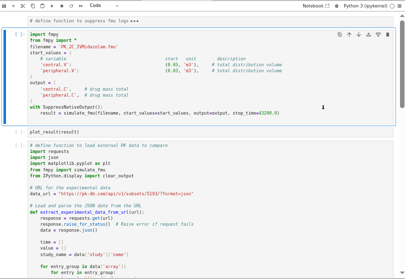Expand the collapsed suppress fmu logs cell
405x279 pixels.
pyautogui.click(x=135, y=21)
